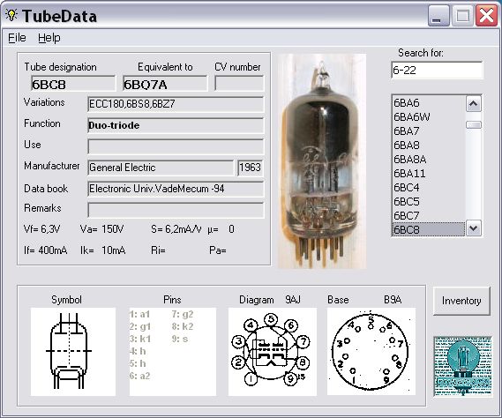Click the pins list panel
The image size is (502, 418).
(173, 352)
